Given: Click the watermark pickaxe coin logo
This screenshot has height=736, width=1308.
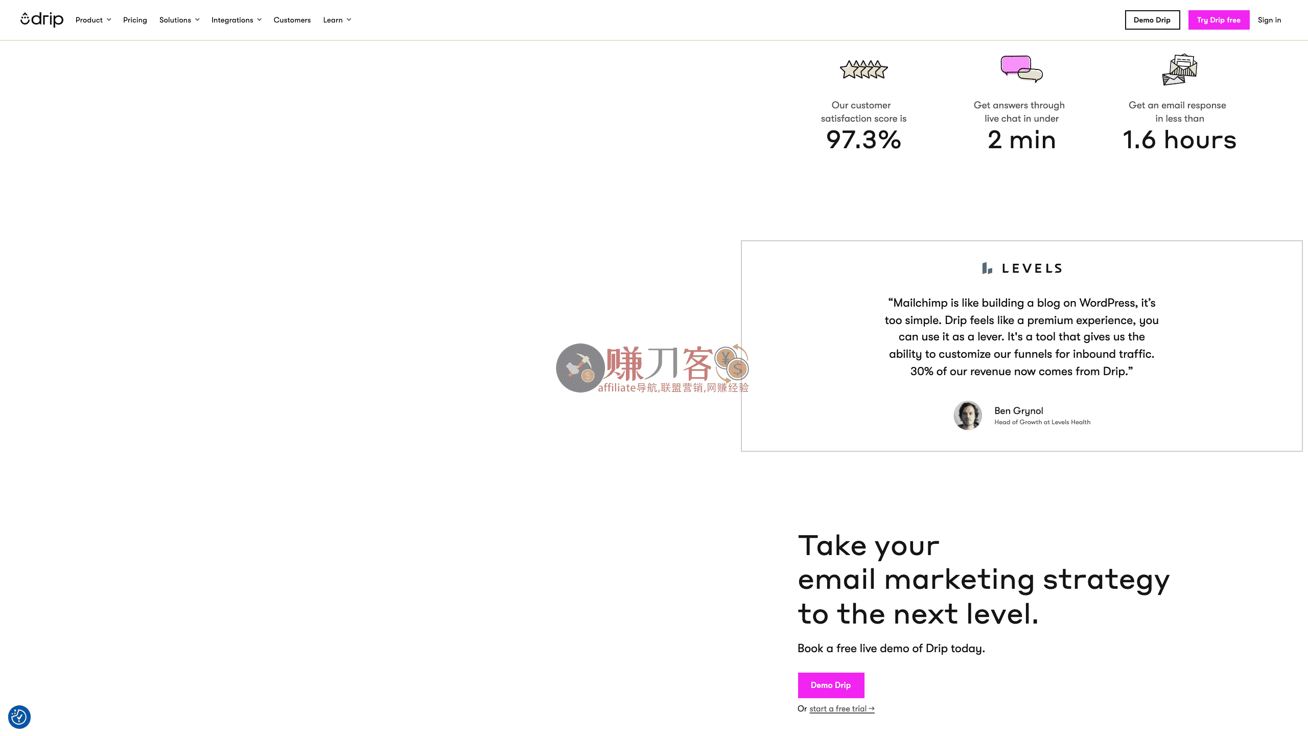Looking at the screenshot, I should point(580,368).
